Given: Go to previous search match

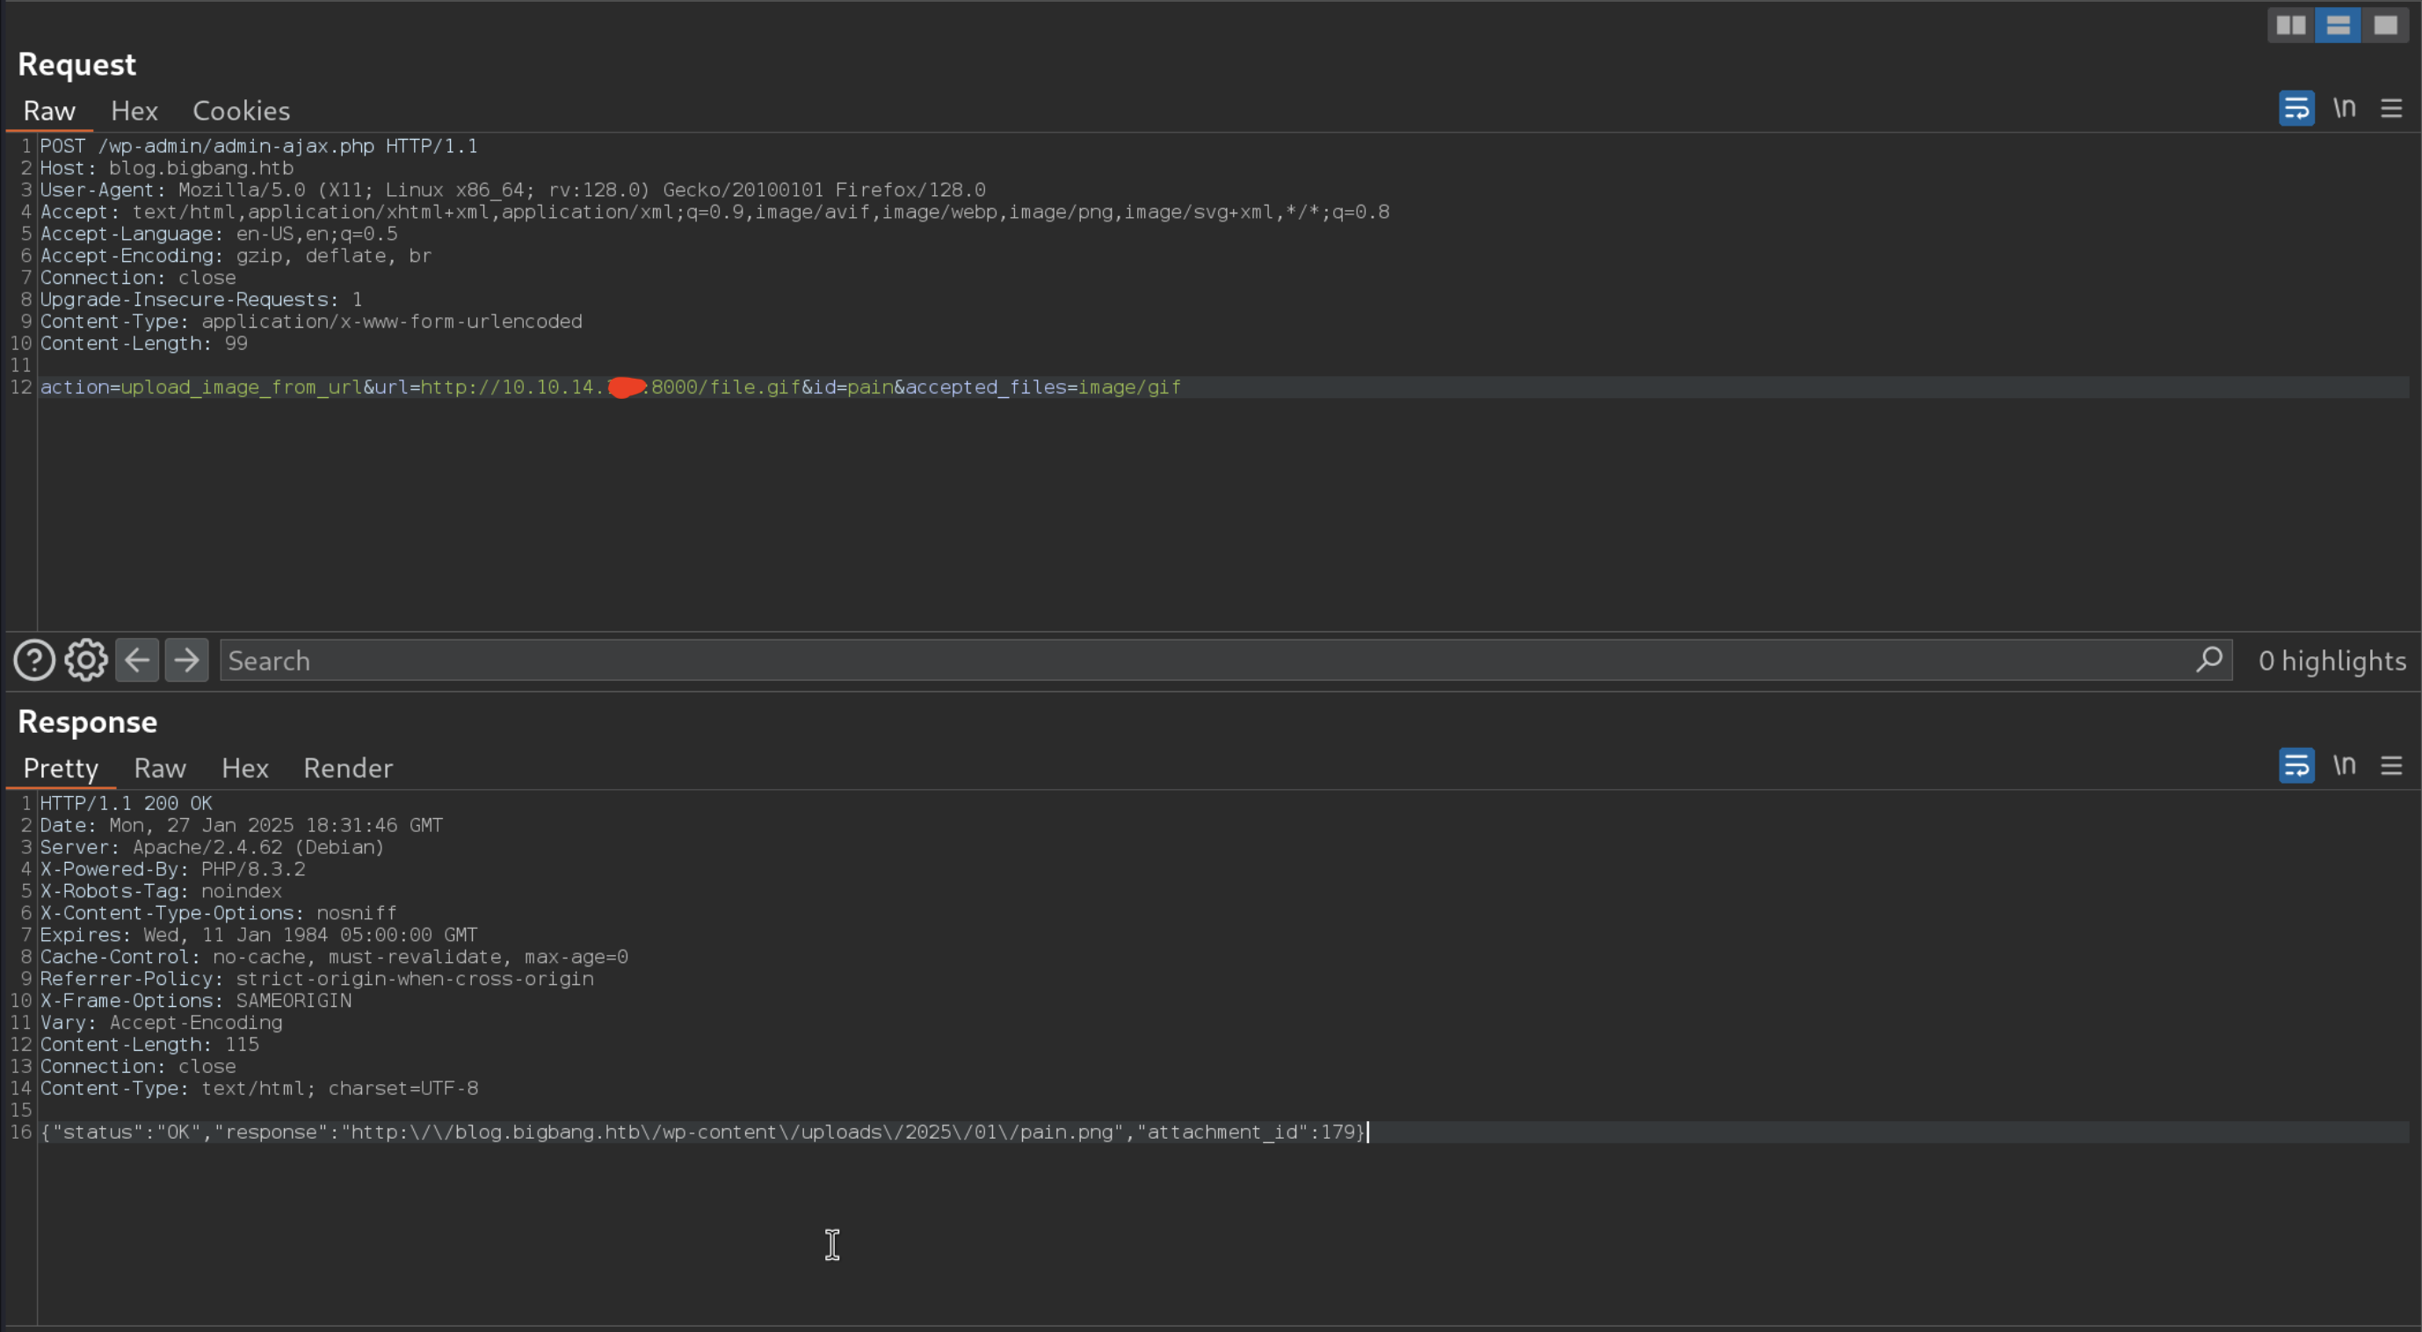Looking at the screenshot, I should click(x=137, y=661).
